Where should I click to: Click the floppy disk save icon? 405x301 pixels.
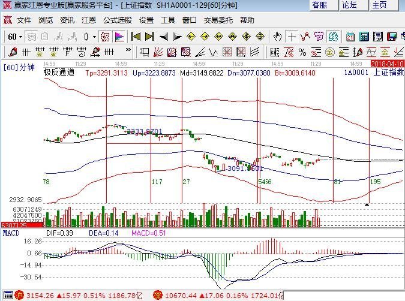[x=392, y=37]
